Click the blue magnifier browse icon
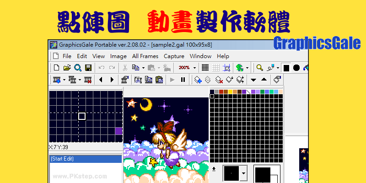The height and width of the screenshot is (183, 366). (78, 68)
